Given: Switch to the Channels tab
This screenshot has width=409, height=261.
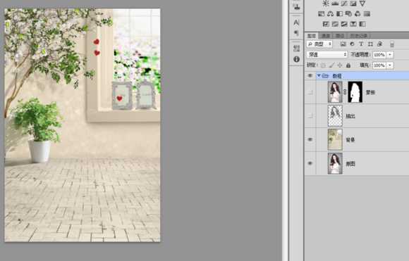Looking at the screenshot, I should click(326, 35).
